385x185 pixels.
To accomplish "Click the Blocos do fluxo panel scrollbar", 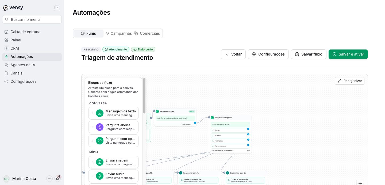I will coord(144,96).
